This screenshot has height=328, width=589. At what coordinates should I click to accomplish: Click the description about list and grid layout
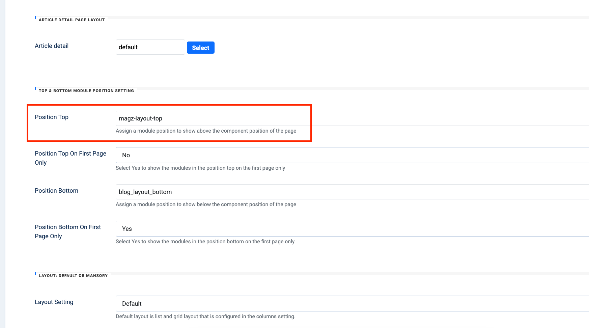(205, 317)
